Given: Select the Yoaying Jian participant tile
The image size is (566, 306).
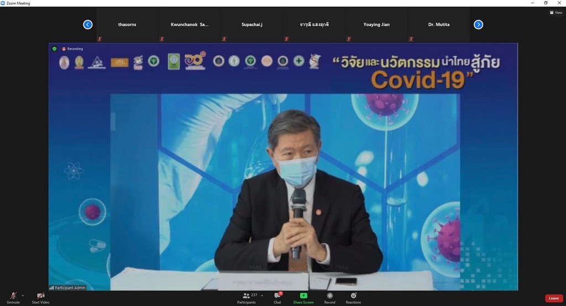Looking at the screenshot, I should coord(376,24).
